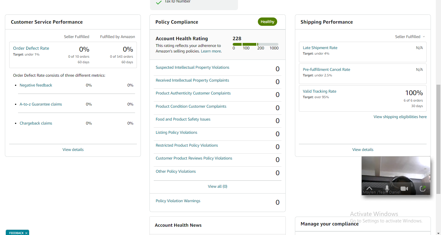Click the 'Seller Fulfilled' column header in Customer Service

[x=77, y=37]
